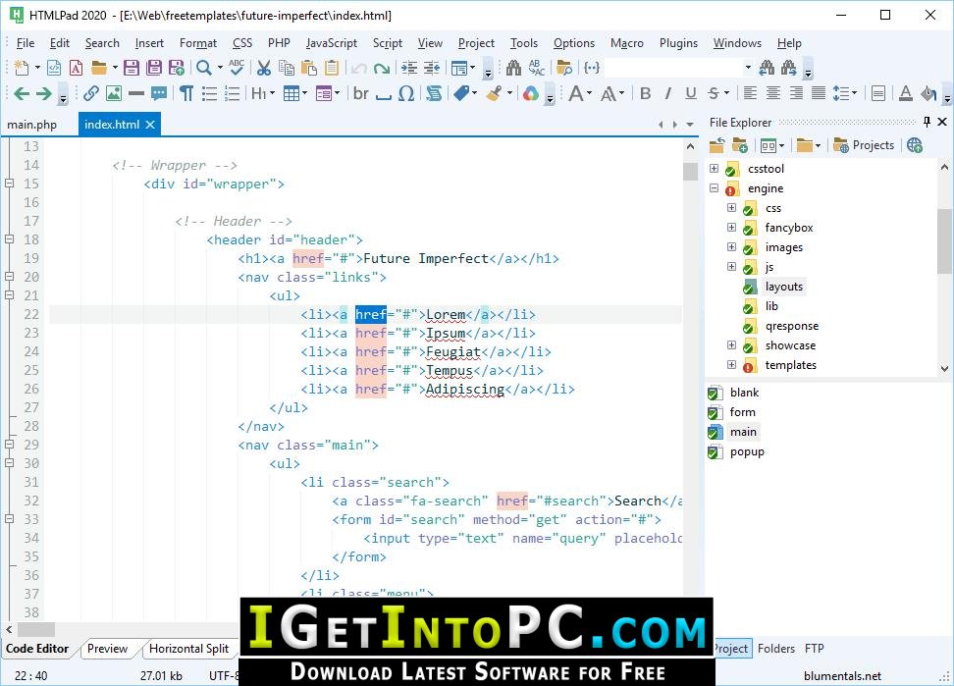Toggle Bold formatting button
954x686 pixels.
click(x=646, y=93)
